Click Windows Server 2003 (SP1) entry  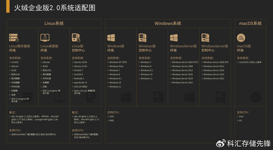click(185, 62)
